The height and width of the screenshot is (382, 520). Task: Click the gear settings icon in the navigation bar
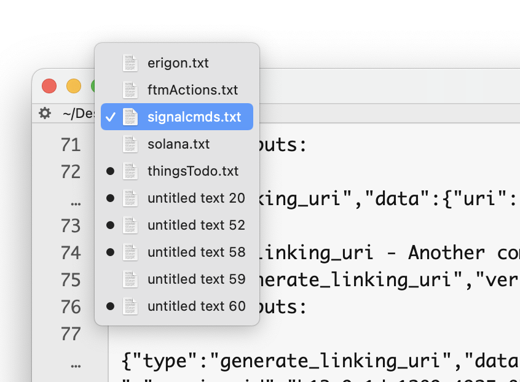click(x=45, y=113)
